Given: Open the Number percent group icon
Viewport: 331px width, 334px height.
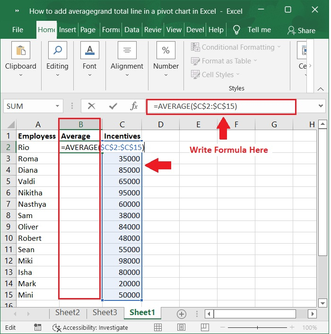Looking at the screenshot, I should pos(166,50).
